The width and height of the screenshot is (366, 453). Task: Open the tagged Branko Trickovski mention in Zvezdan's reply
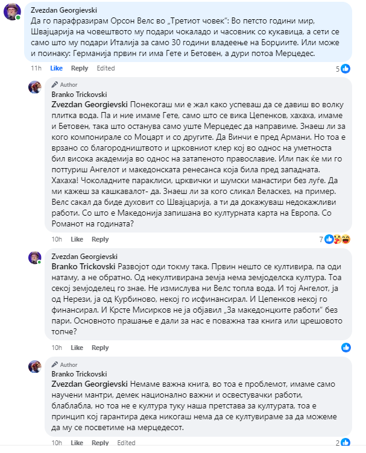click(83, 267)
